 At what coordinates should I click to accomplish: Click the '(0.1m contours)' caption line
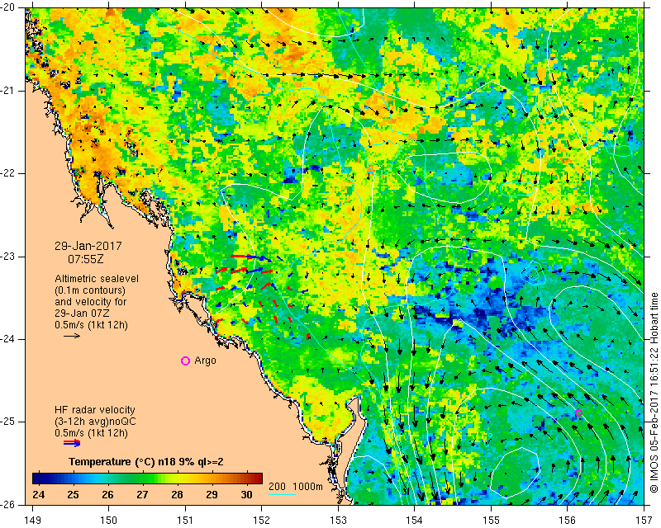(x=90, y=290)
